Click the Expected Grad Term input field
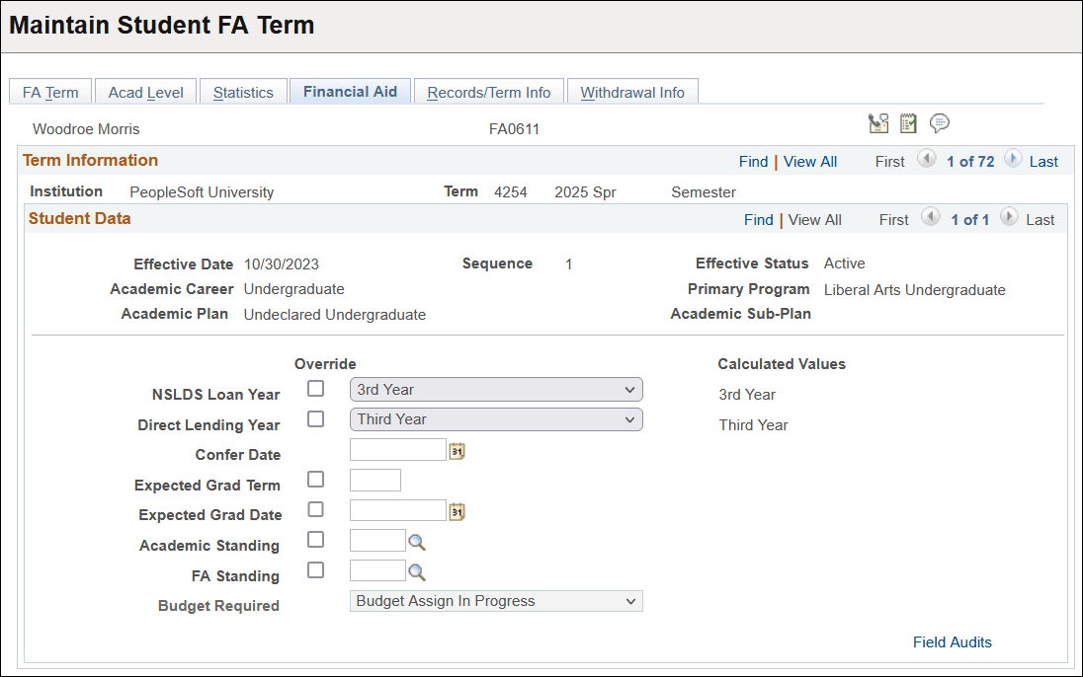This screenshot has height=677, width=1083. [x=375, y=481]
